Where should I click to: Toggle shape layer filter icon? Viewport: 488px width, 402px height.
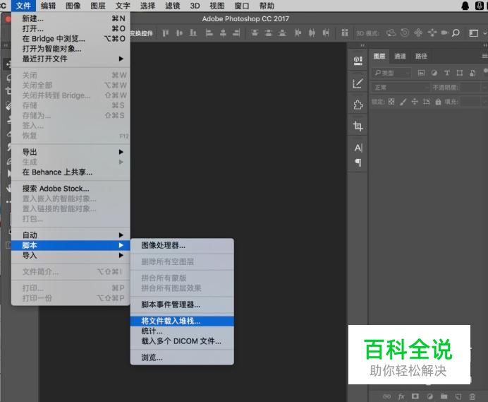tap(460, 73)
